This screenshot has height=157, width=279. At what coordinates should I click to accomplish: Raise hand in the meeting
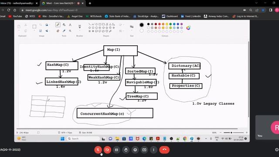(x=126, y=150)
